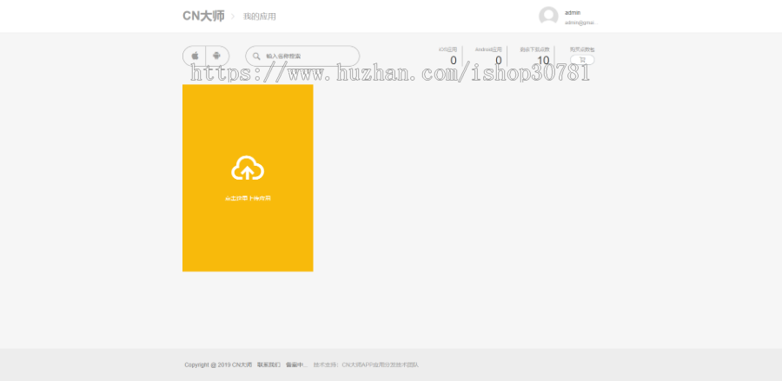Click the remaining downloads value 10
The image size is (782, 381).
[x=543, y=61]
